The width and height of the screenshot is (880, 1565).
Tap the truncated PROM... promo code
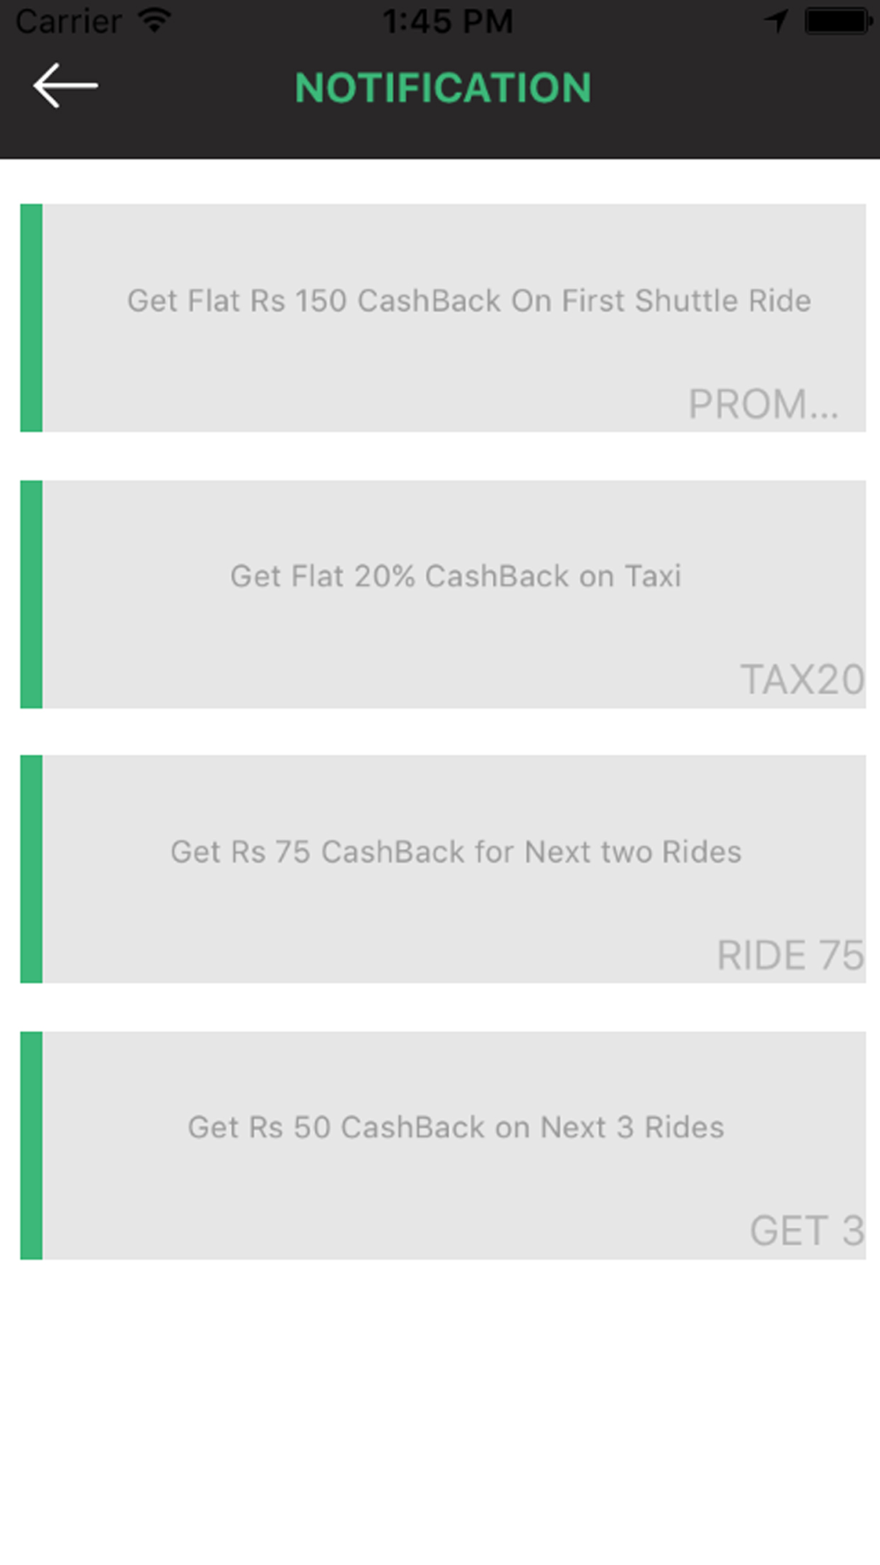(x=763, y=405)
